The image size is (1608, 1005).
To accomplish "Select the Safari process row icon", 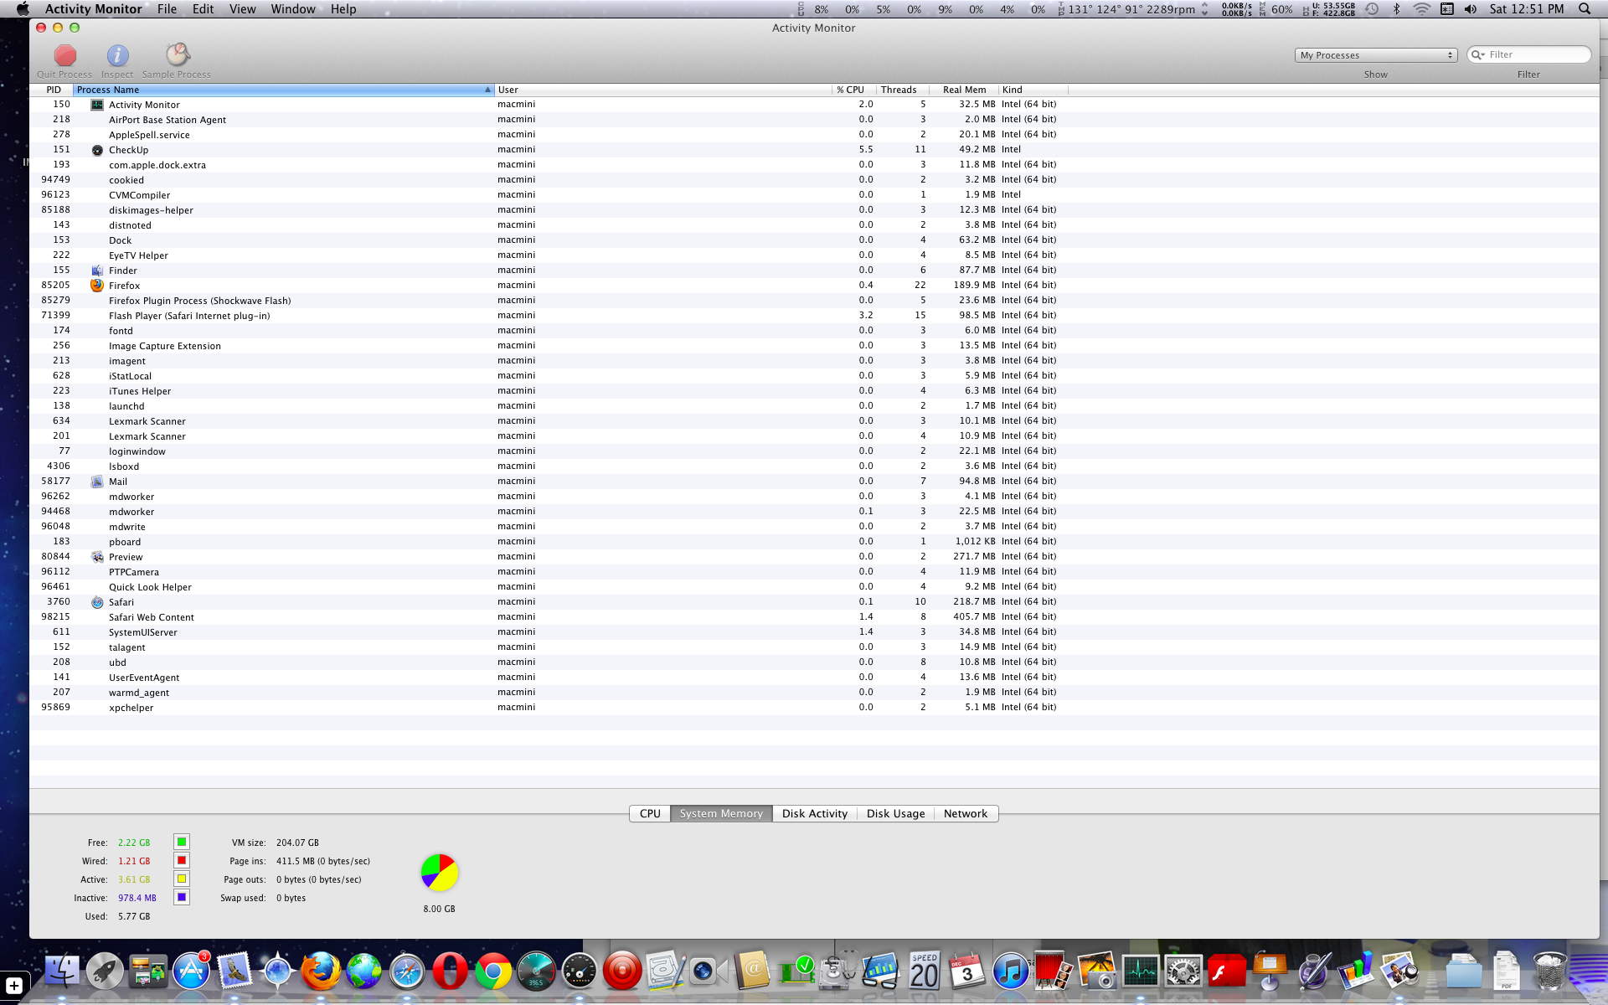I will click(97, 602).
